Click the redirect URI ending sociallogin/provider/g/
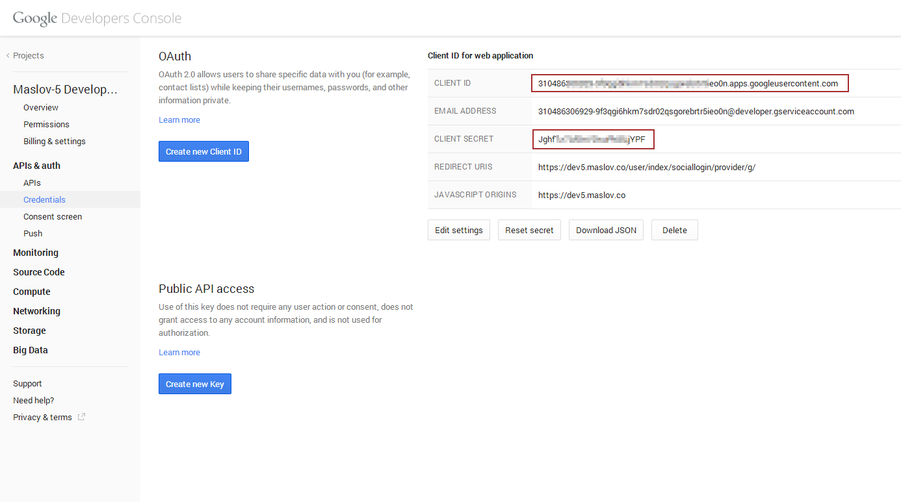Screen dimensions: 901x502 pos(647,167)
